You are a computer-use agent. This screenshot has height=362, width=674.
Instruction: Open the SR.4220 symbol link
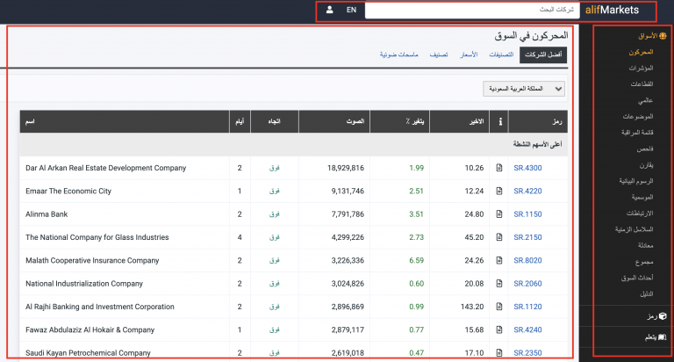[527, 191]
